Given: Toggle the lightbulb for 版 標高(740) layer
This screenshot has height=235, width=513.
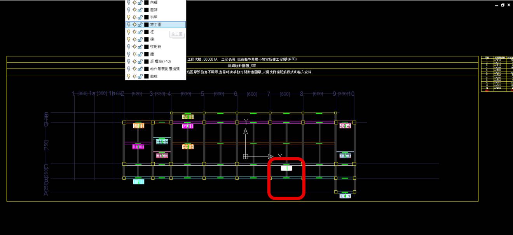Looking at the screenshot, I should click(129, 61).
